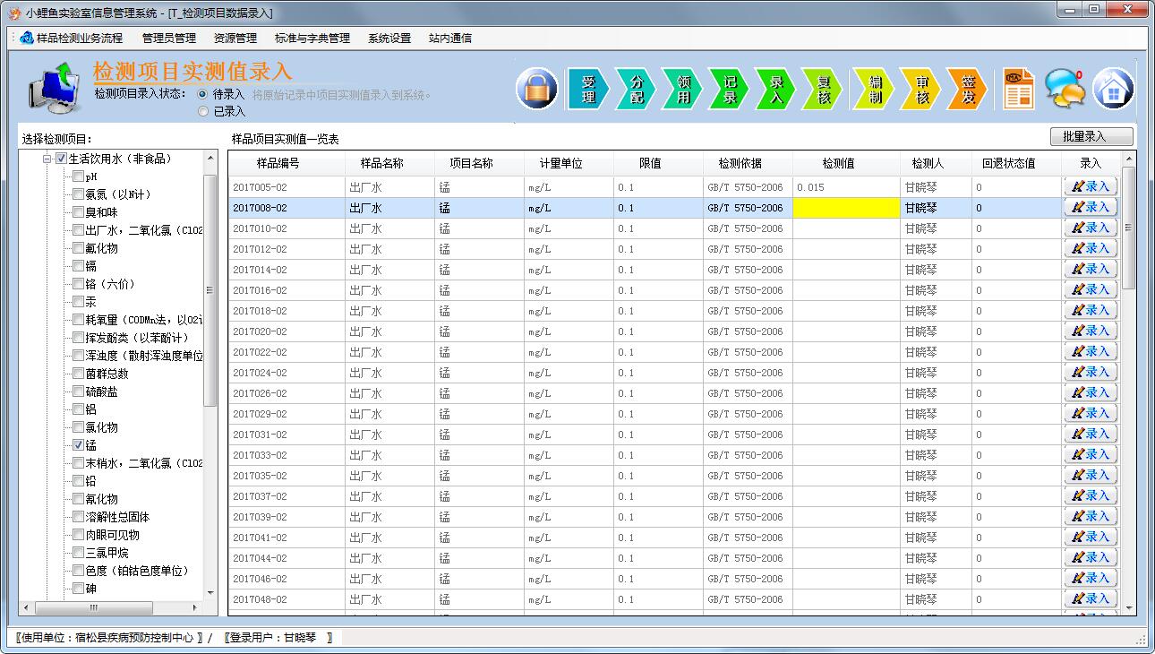This screenshot has width=1155, height=654.
Task: Click the 录入 icon button for sample 2017012-02
Action: tap(1091, 248)
